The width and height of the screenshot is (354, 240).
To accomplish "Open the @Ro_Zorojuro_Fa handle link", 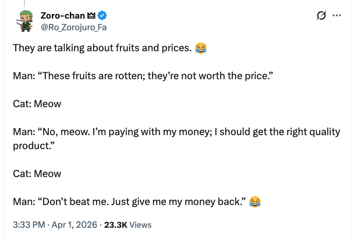I will 74,26.
